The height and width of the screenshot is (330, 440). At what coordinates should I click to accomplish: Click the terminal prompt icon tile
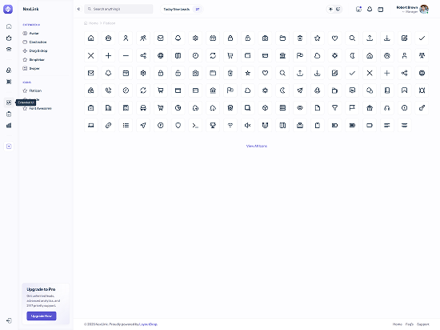(195, 125)
